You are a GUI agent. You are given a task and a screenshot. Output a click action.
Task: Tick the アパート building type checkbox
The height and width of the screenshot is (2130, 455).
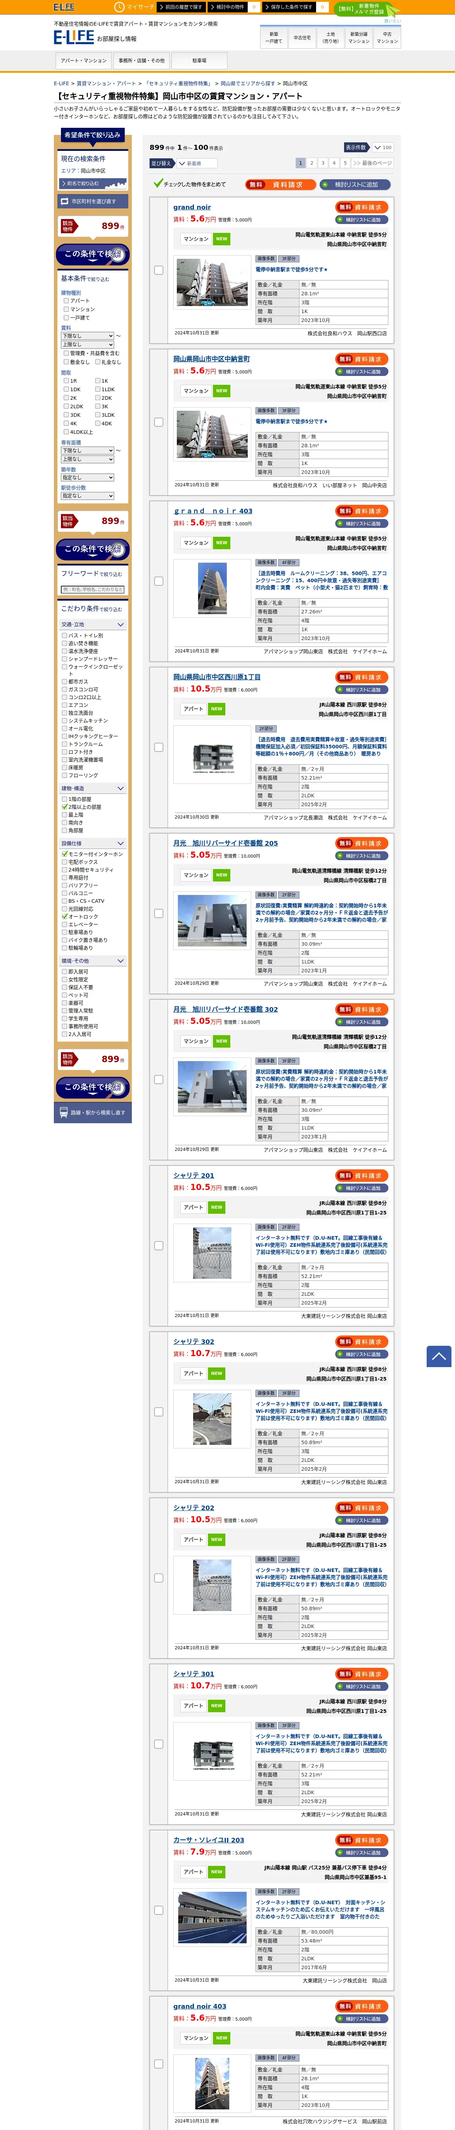point(66,301)
